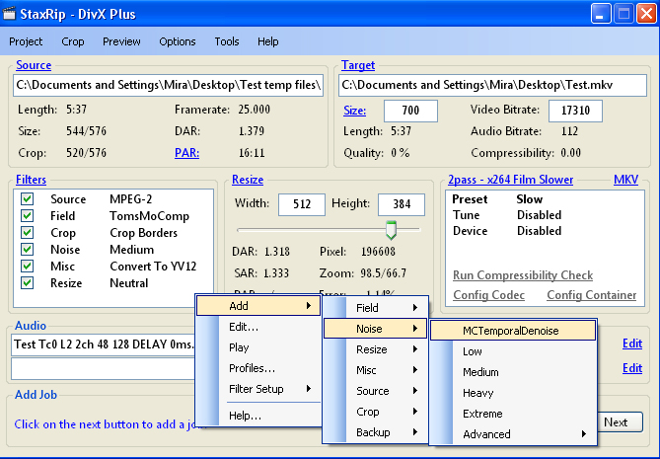Screen dimensions: 660x459
Task: Select MCTemporalDenoise noise filter
Action: (513, 331)
